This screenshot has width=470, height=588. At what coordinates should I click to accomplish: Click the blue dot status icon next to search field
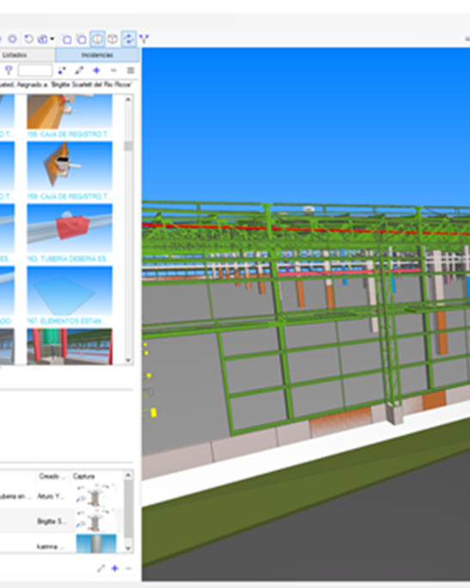pos(62,70)
